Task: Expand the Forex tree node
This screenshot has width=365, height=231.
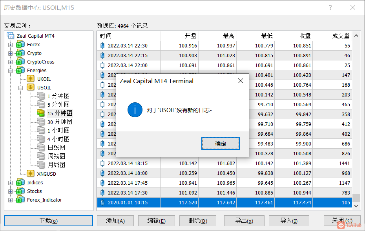Action: point(10,45)
